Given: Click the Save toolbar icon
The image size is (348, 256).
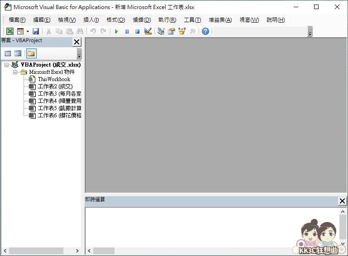Looking at the screenshot, I should 36,31.
